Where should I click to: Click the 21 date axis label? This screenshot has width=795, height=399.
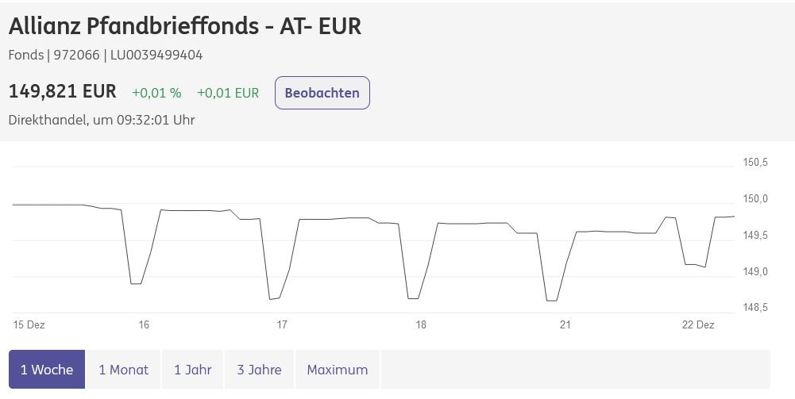565,324
